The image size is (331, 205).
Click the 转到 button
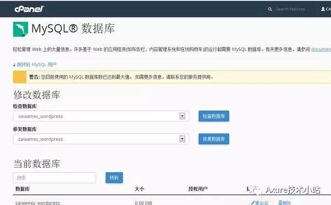coord(114,178)
